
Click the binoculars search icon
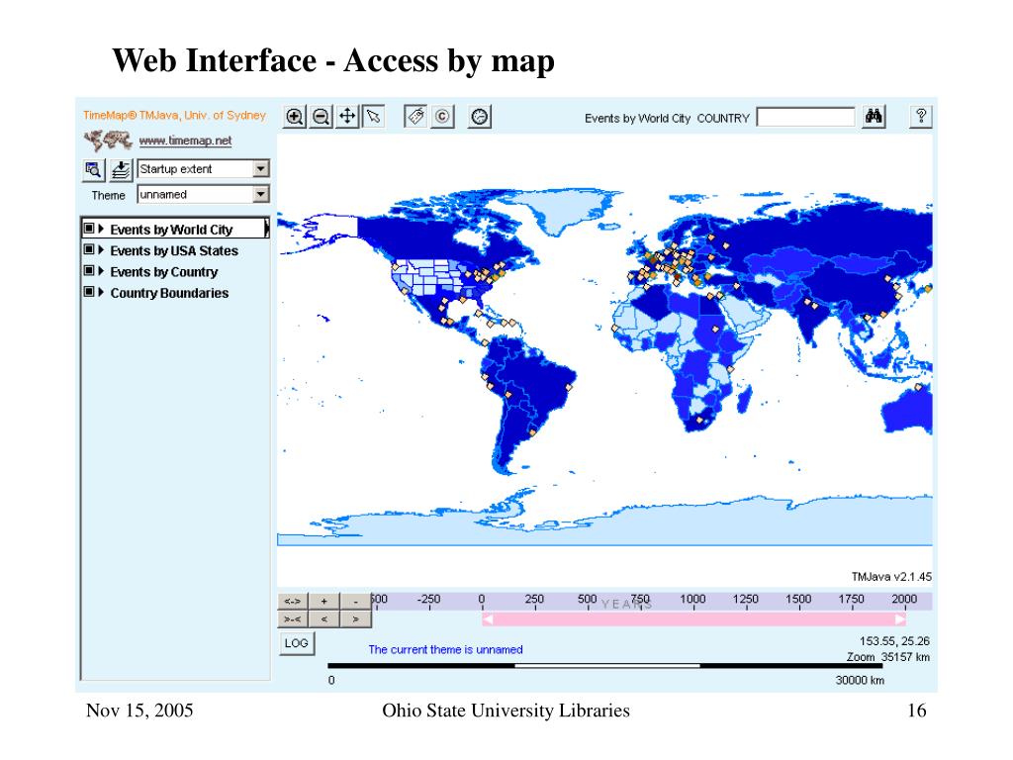874,117
